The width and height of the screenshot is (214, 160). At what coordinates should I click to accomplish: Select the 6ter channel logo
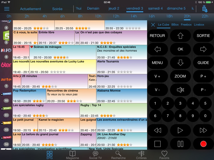coord(6,65)
